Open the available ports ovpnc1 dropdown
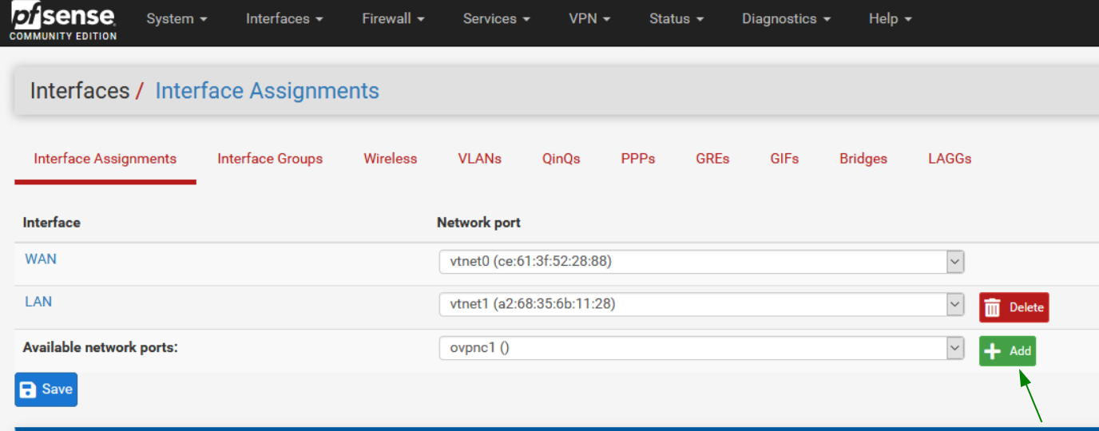The height and width of the screenshot is (431, 1099). 701,348
